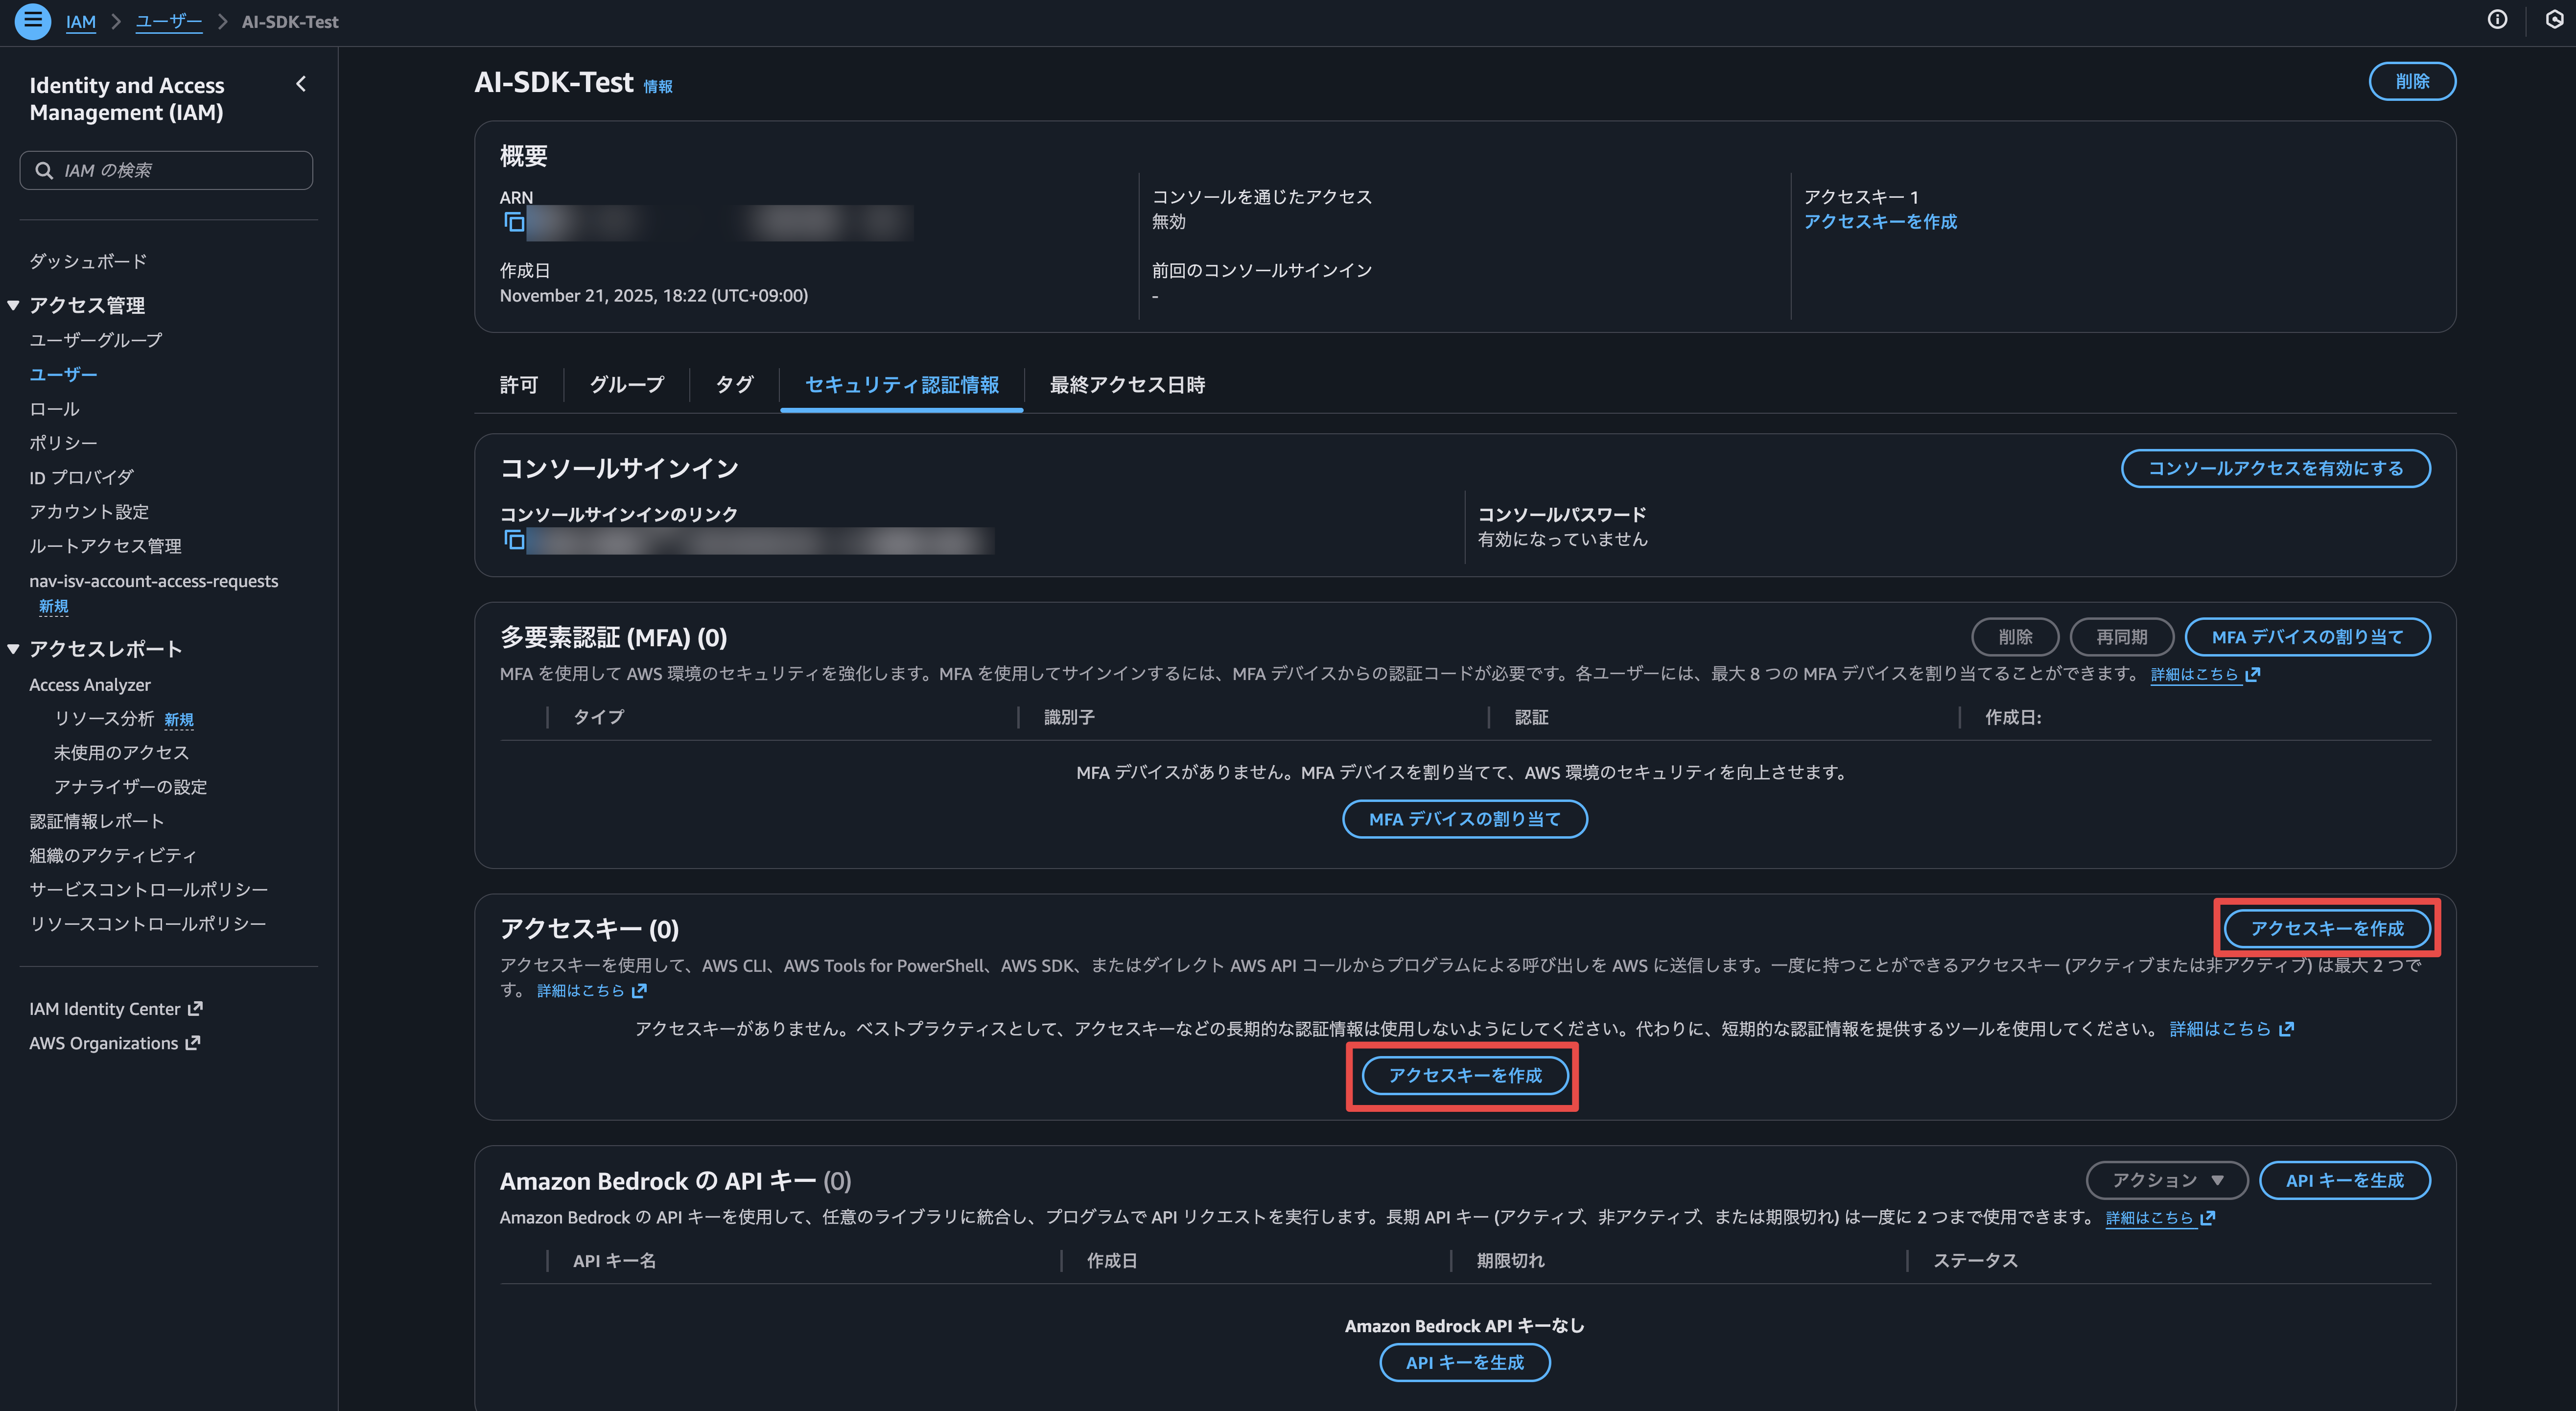Click the コンソールアクセスを有効にする button
The height and width of the screenshot is (1411, 2576).
click(x=2275, y=468)
